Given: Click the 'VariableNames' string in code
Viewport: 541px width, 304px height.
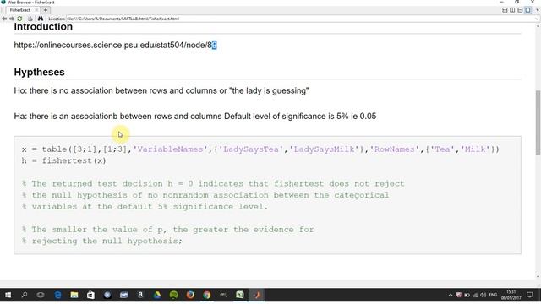Looking at the screenshot, I should click(171, 149).
